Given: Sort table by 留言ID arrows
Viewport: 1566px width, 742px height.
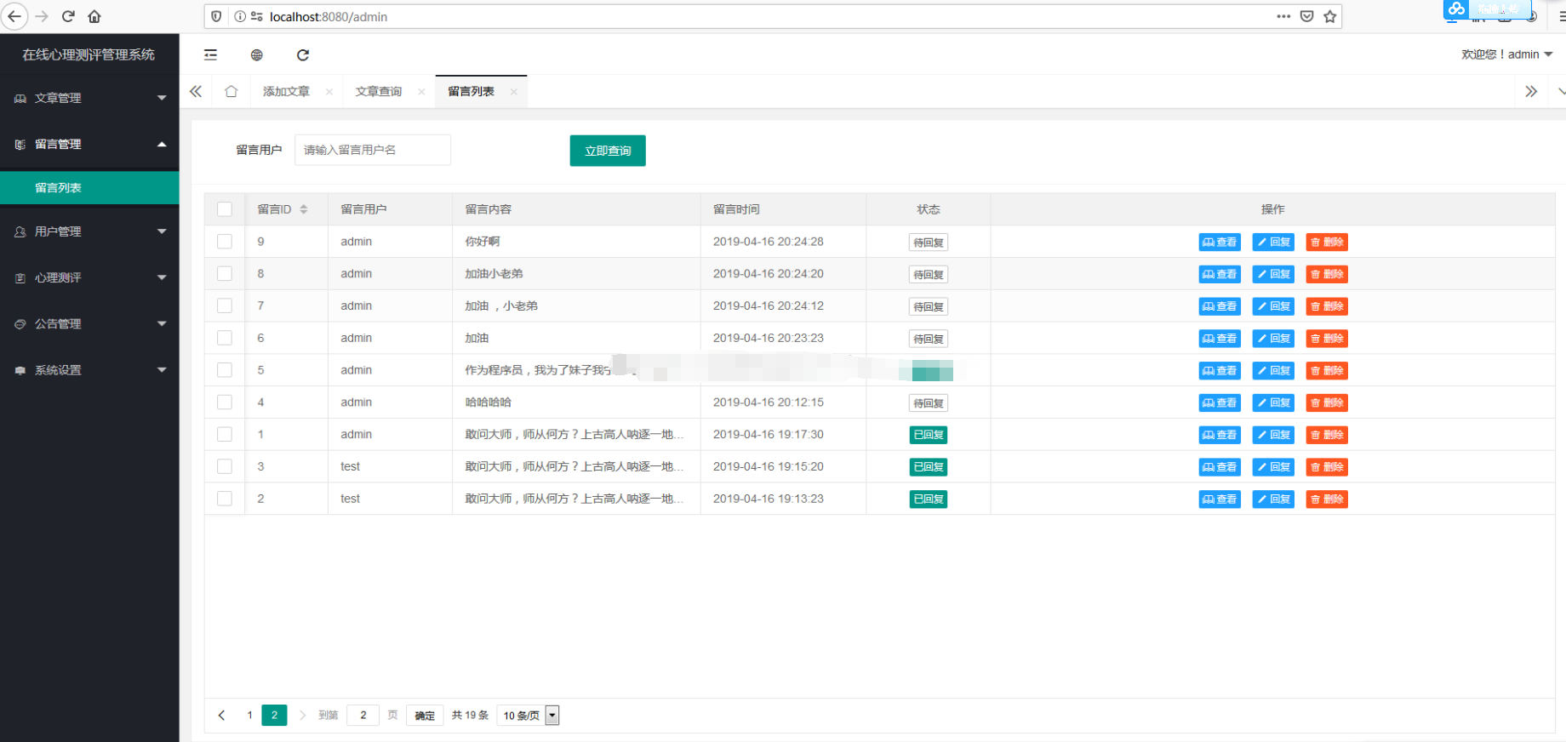Looking at the screenshot, I should (304, 209).
